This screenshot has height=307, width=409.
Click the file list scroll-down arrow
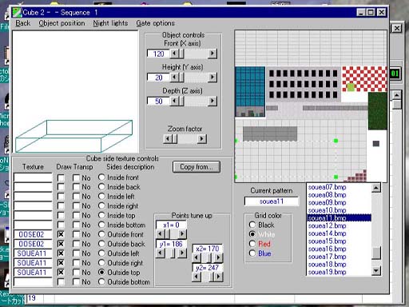pos(376,271)
